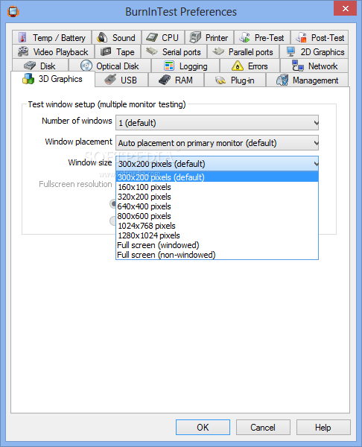Close the BurnInTest Preferences window
The image size is (362, 447).
[345, 8]
